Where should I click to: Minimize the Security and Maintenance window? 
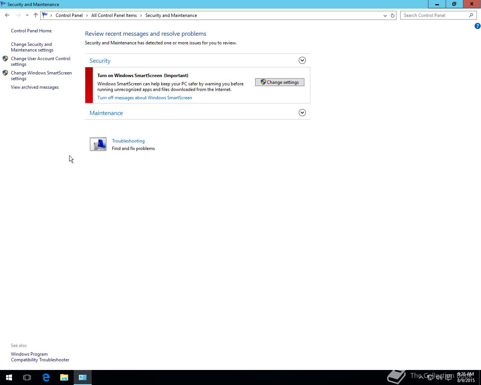[x=437, y=4]
